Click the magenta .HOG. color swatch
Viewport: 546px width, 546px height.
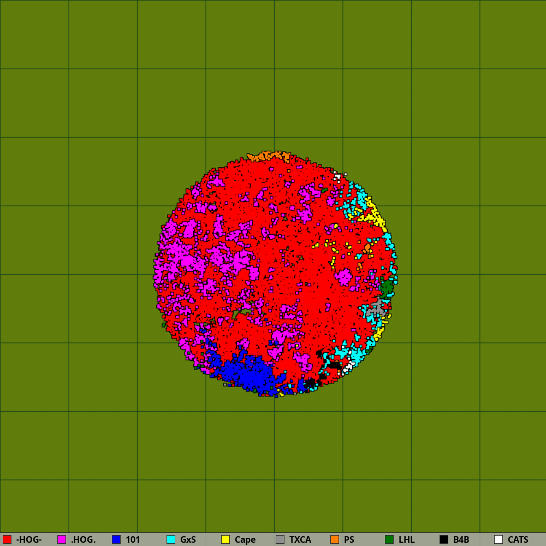click(62, 539)
